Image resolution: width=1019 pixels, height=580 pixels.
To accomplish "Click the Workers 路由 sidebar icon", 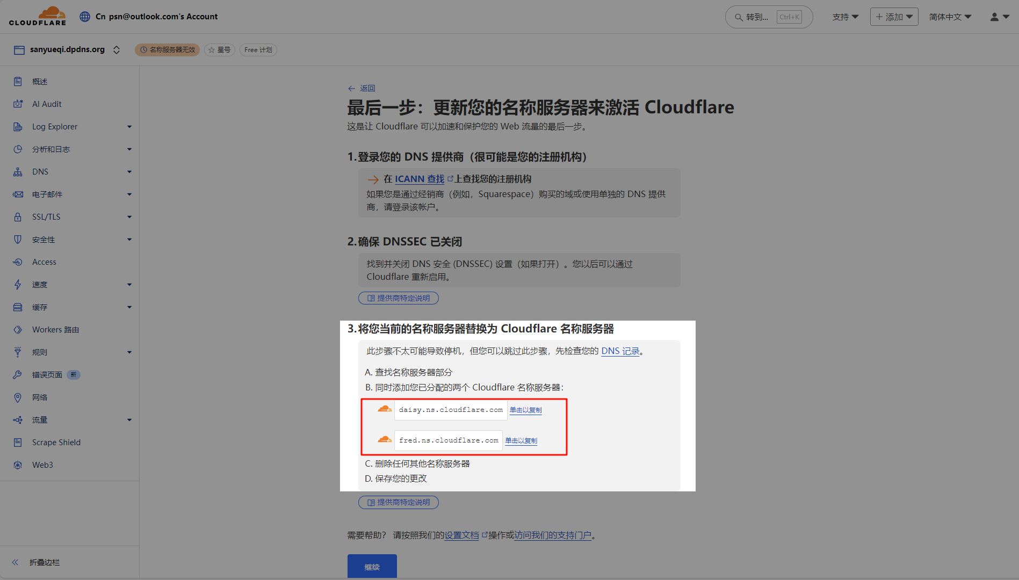I will click(18, 330).
